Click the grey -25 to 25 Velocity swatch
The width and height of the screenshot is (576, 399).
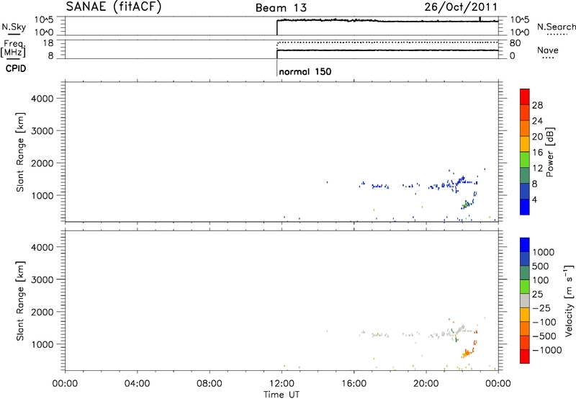coord(525,301)
